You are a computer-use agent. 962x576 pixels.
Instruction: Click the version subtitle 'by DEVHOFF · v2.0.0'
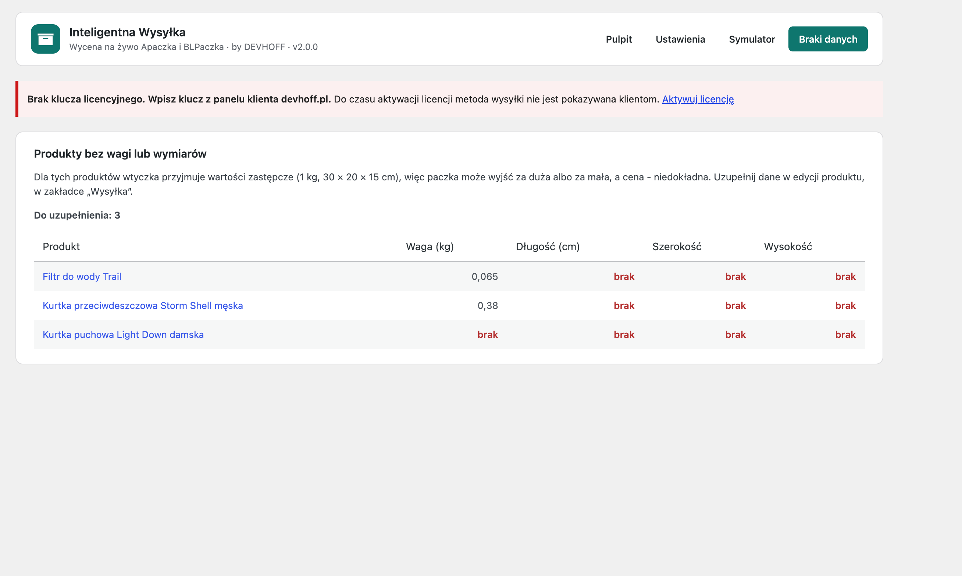tap(274, 47)
